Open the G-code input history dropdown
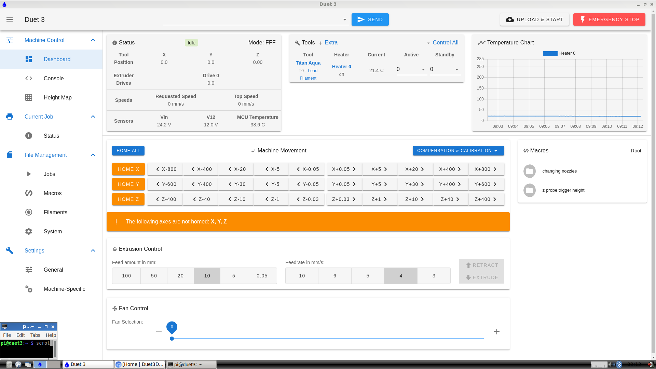 (345, 19)
